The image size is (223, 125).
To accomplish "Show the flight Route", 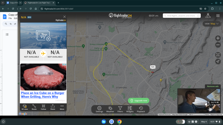I will point(34,107).
